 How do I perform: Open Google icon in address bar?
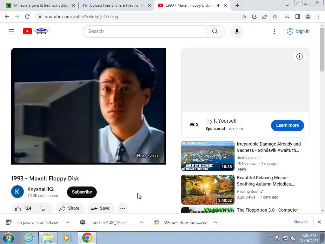tap(244, 17)
